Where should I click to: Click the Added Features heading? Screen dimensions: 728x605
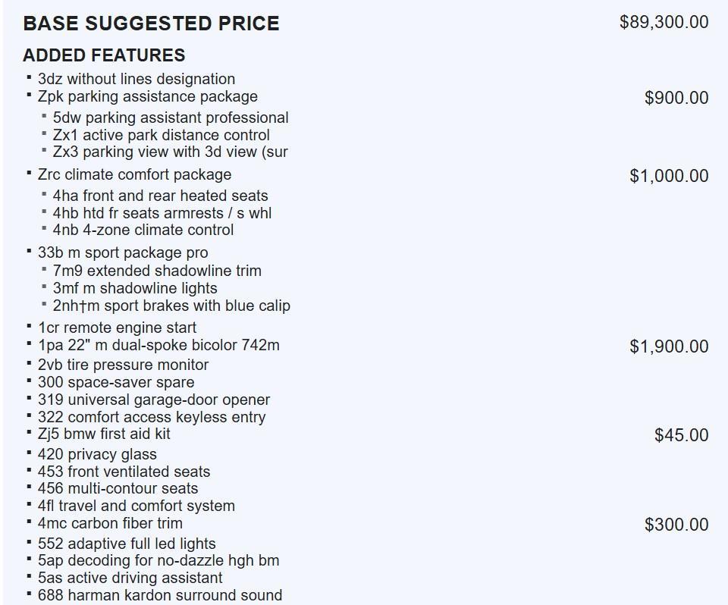pos(104,55)
